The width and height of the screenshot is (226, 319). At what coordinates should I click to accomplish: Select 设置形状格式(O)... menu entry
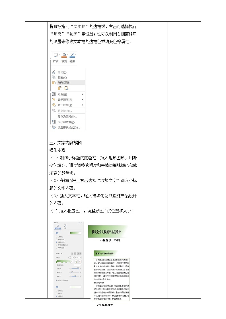(x=69, y=128)
